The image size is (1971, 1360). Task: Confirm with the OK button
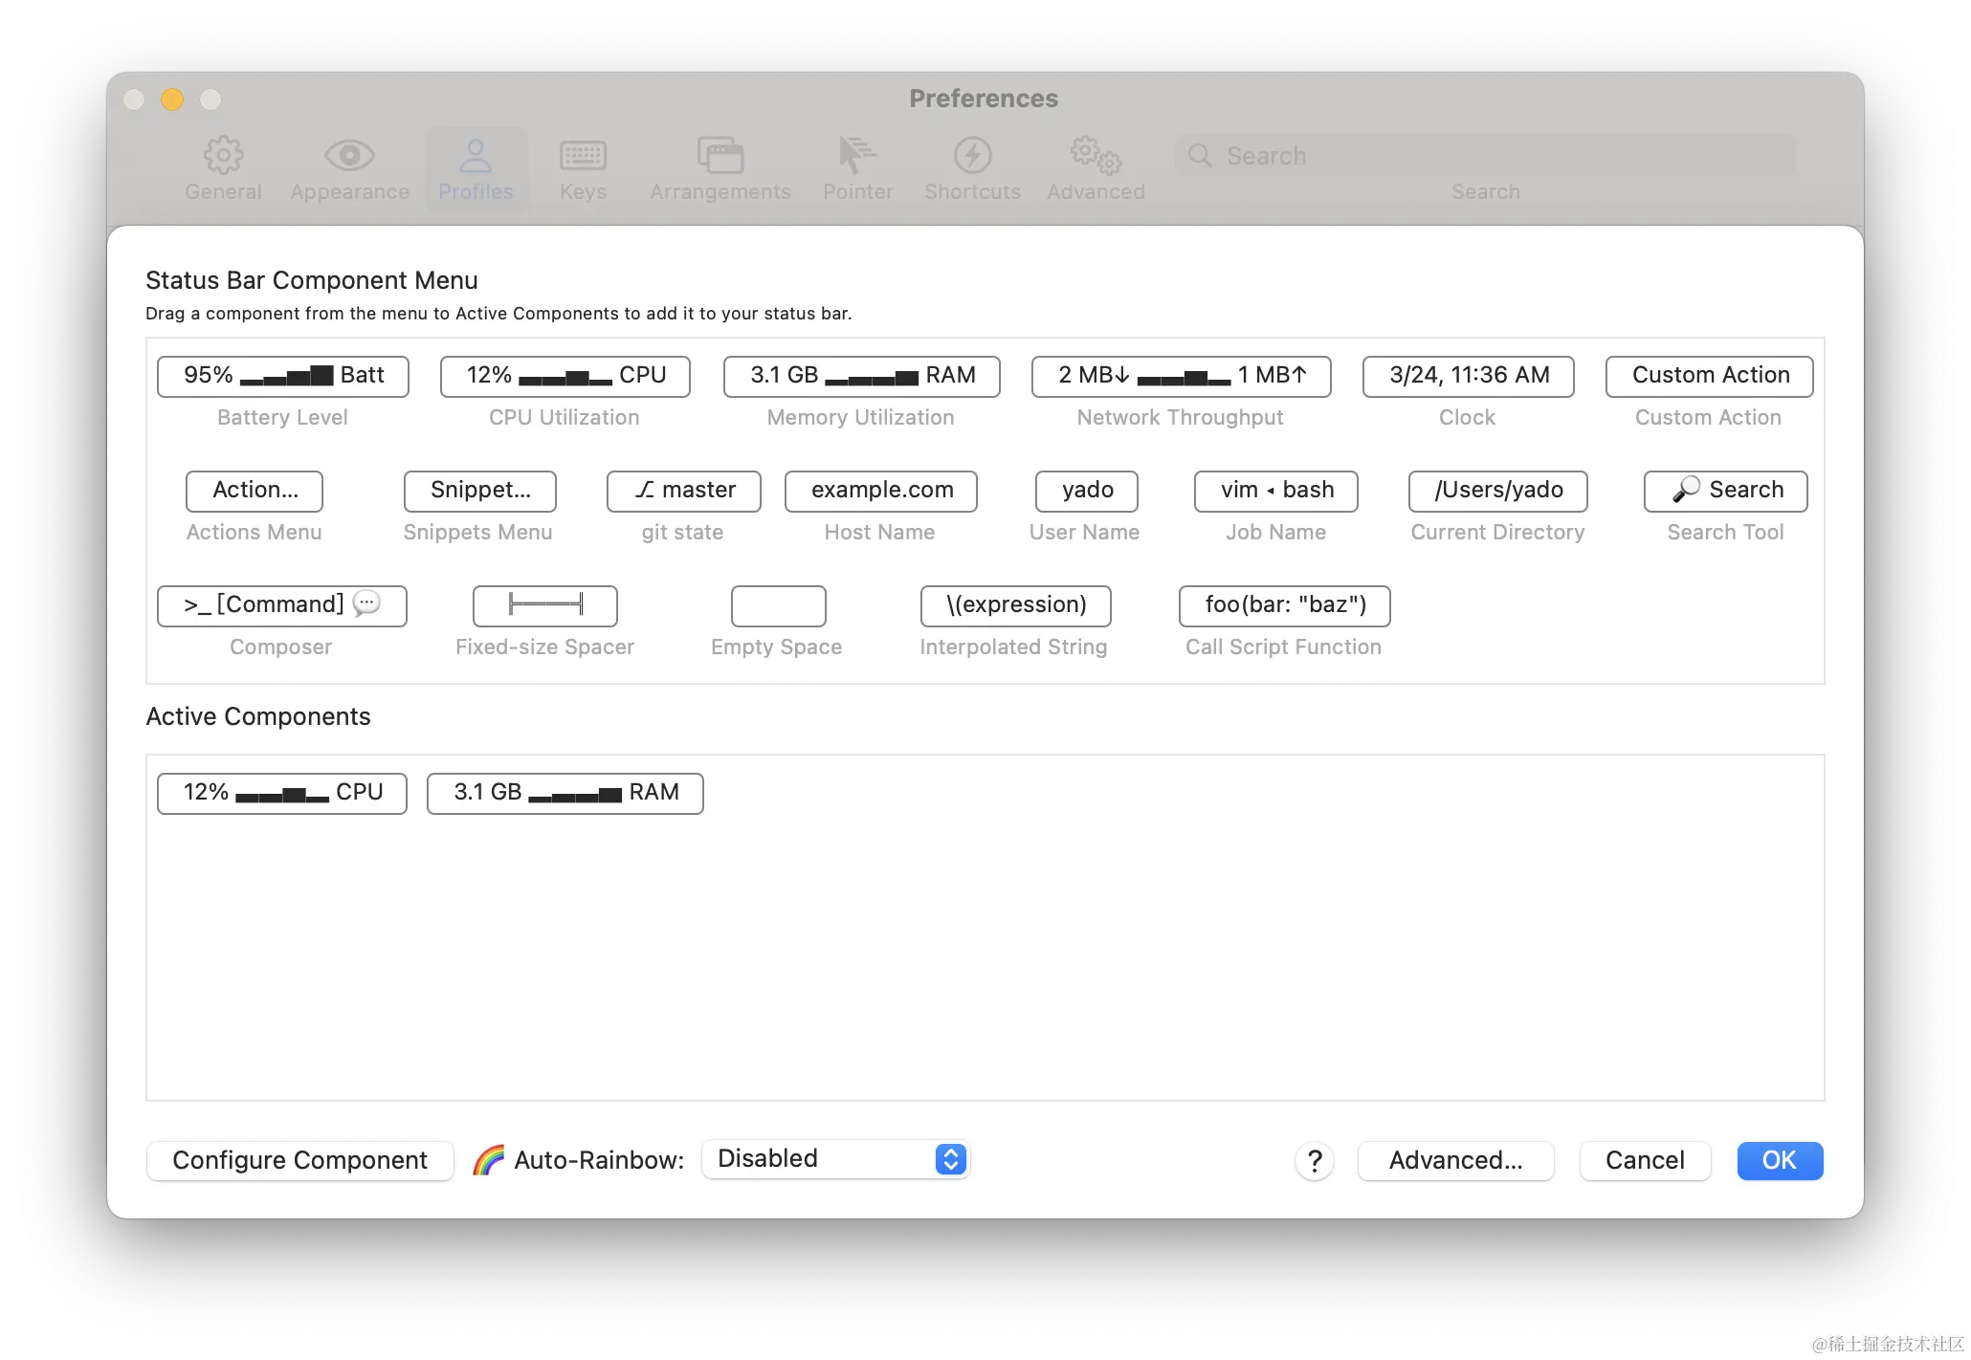coord(1779,1160)
